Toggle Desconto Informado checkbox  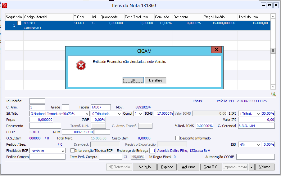(x=177, y=138)
